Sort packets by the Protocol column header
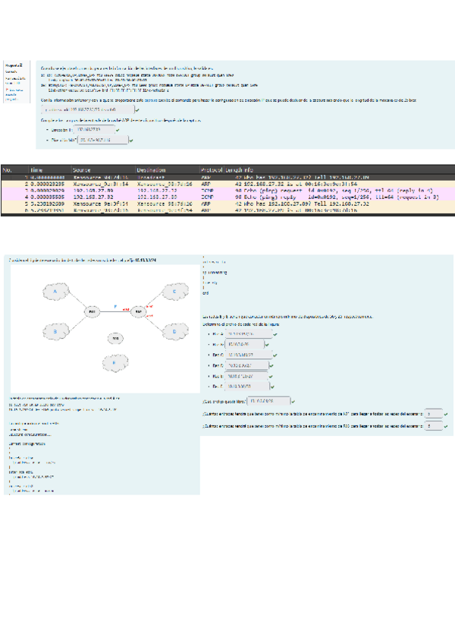 (212, 169)
